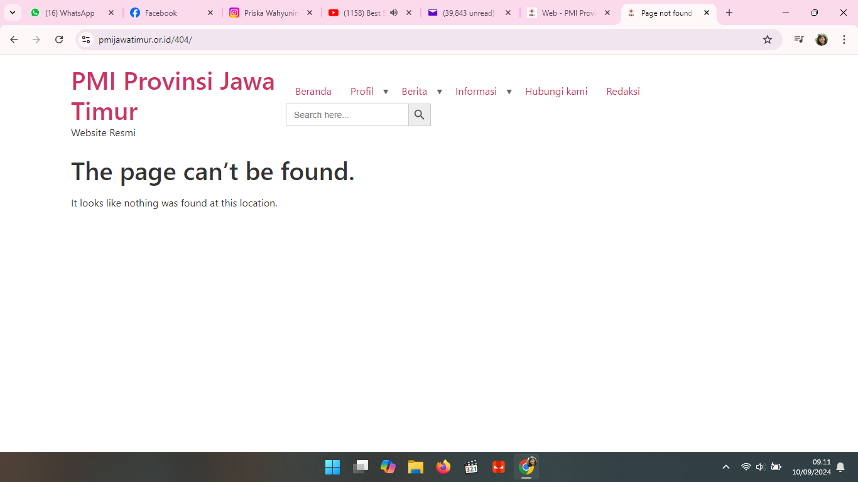Reload the current page

pos(59,40)
